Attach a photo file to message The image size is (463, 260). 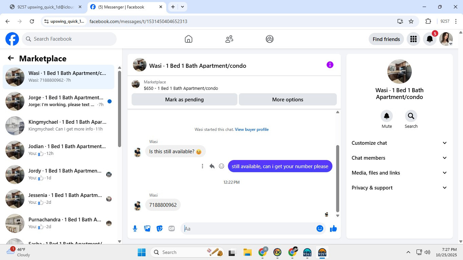[x=147, y=228]
